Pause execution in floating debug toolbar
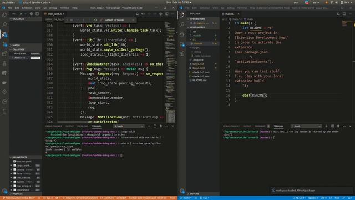This screenshot has height=200, width=355. pos(72,20)
